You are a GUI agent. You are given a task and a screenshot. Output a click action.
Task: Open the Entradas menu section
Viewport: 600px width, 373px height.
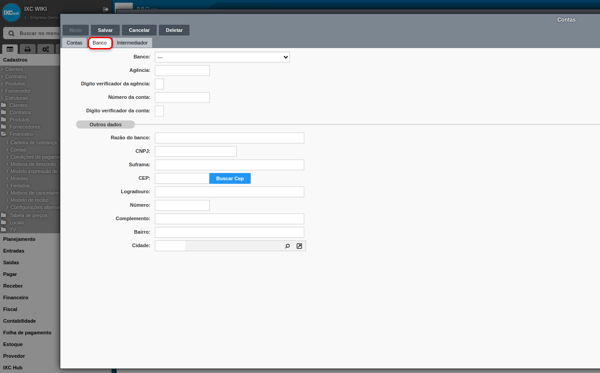[x=14, y=251]
